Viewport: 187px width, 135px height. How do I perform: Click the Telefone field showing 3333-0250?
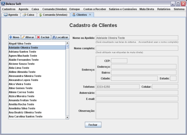point(118,87)
